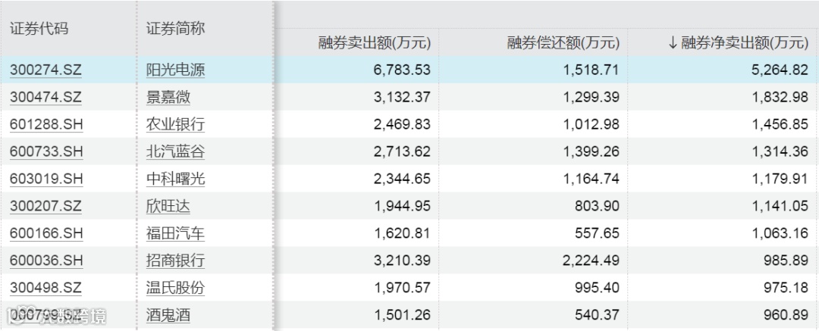The image size is (819, 331).
Task: Open stock code 601288.SH link
Action: tap(46, 125)
